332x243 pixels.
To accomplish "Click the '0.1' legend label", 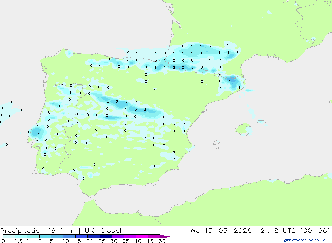I will (6, 241).
